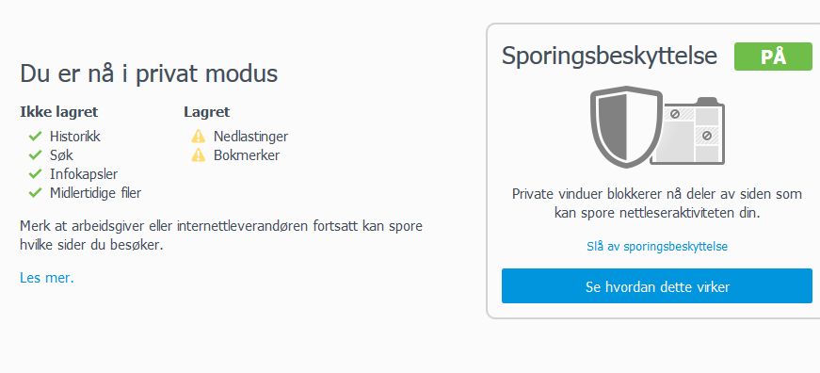
Task: Click the green checkmark beside Historikk
Action: (x=35, y=137)
